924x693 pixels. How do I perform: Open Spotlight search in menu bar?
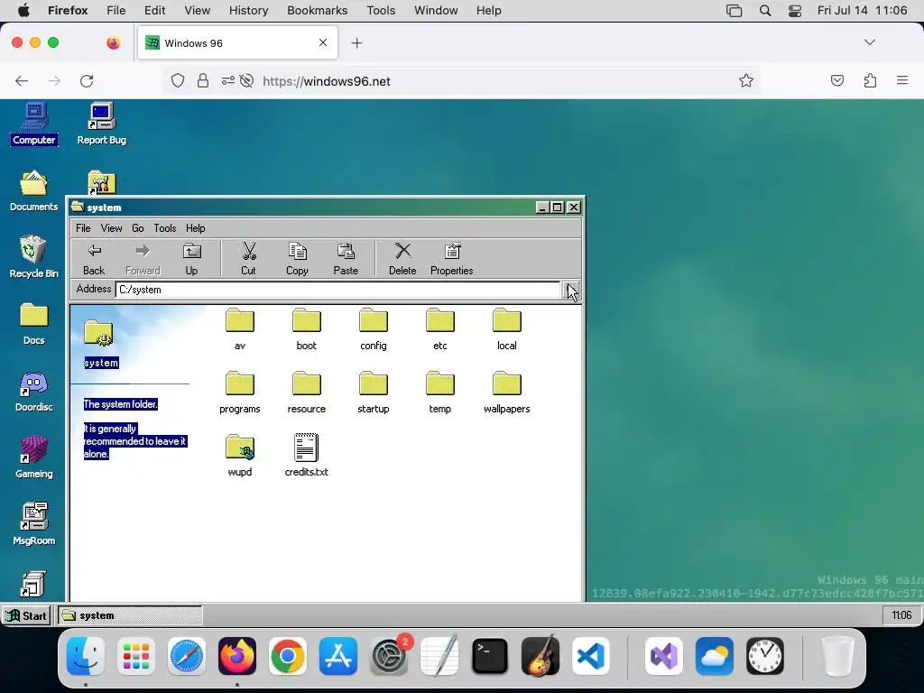click(x=765, y=11)
